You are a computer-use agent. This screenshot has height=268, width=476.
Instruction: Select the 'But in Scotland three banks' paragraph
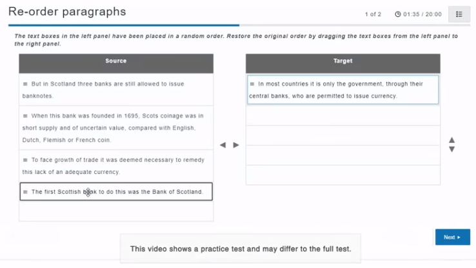116,90
